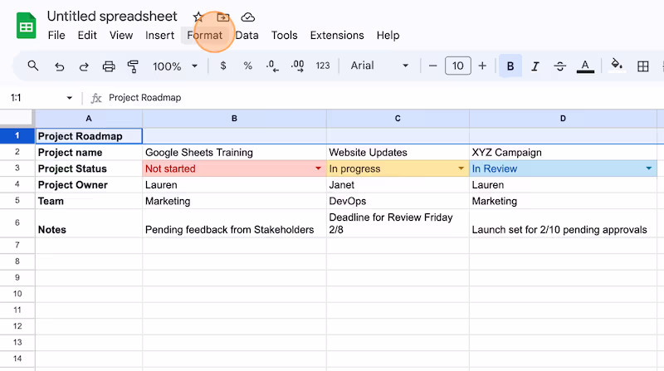Open the In Review status dropdown

[x=649, y=168]
